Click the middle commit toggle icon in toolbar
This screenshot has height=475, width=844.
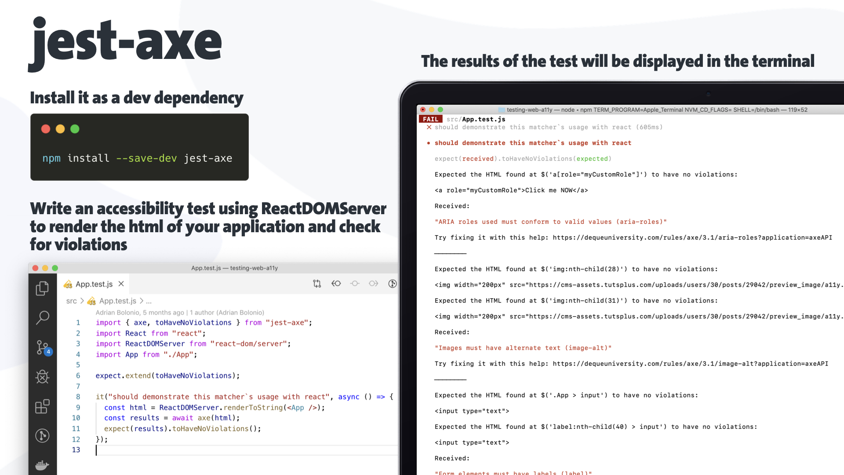pyautogui.click(x=355, y=284)
